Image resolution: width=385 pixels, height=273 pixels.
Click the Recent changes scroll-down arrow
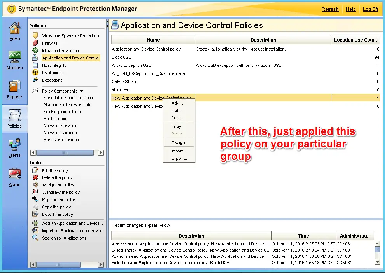377,262
